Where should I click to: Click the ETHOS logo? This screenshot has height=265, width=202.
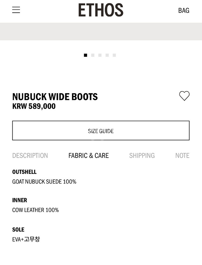click(x=101, y=10)
